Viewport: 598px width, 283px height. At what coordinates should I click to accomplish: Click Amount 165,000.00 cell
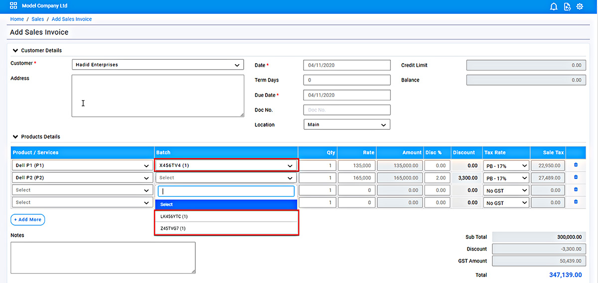400,178
